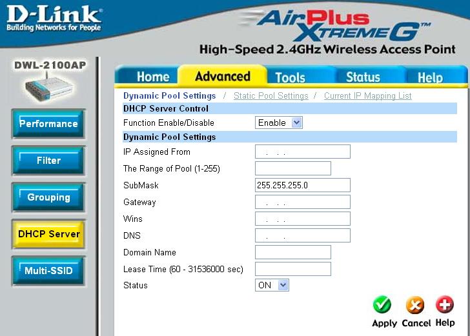Click the orange Cancel X icon
The width and height of the screenshot is (470, 336).
click(415, 305)
